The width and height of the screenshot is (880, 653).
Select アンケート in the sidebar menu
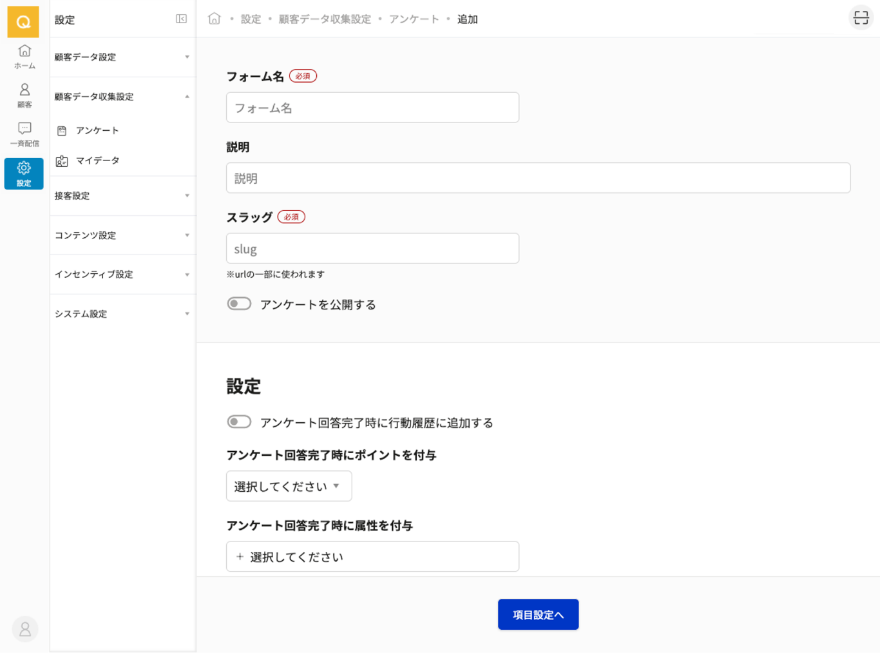point(97,131)
